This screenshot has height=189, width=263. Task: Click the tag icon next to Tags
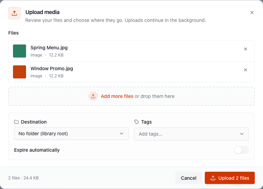137,122
